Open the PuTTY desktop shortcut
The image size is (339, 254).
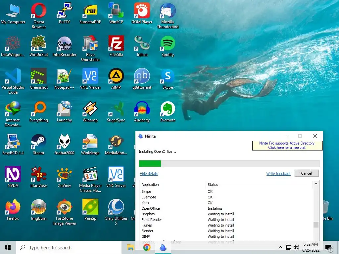coord(64,13)
